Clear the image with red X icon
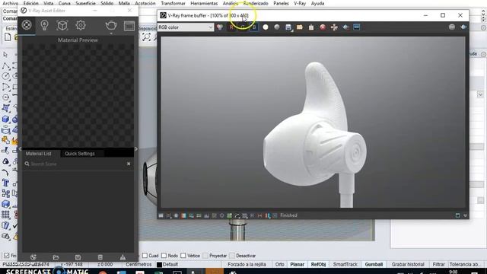The width and height of the screenshot is (487, 274). [323, 27]
